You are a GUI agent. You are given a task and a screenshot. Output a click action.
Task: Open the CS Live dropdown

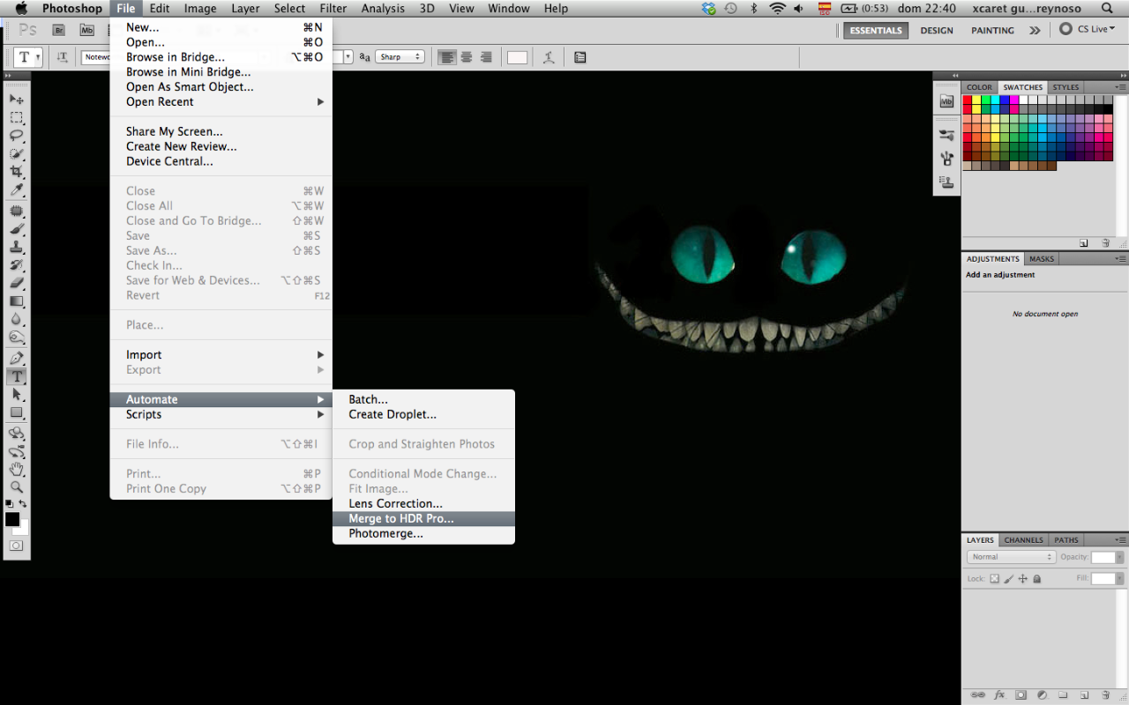(x=1088, y=29)
